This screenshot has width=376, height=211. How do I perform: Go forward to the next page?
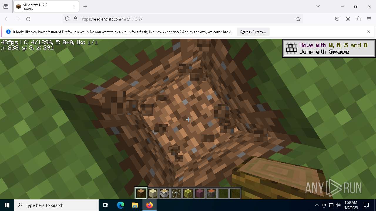click(18, 19)
